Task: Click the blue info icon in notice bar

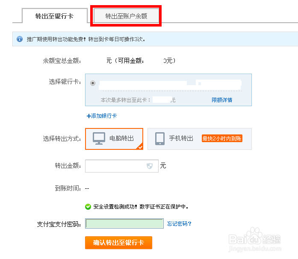Action: point(20,39)
